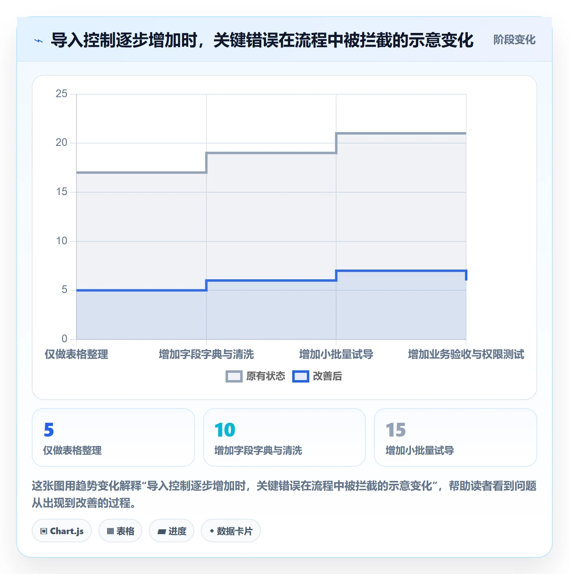Click the x-axis label 增加小批量试导
The image size is (569, 574).
point(336,354)
